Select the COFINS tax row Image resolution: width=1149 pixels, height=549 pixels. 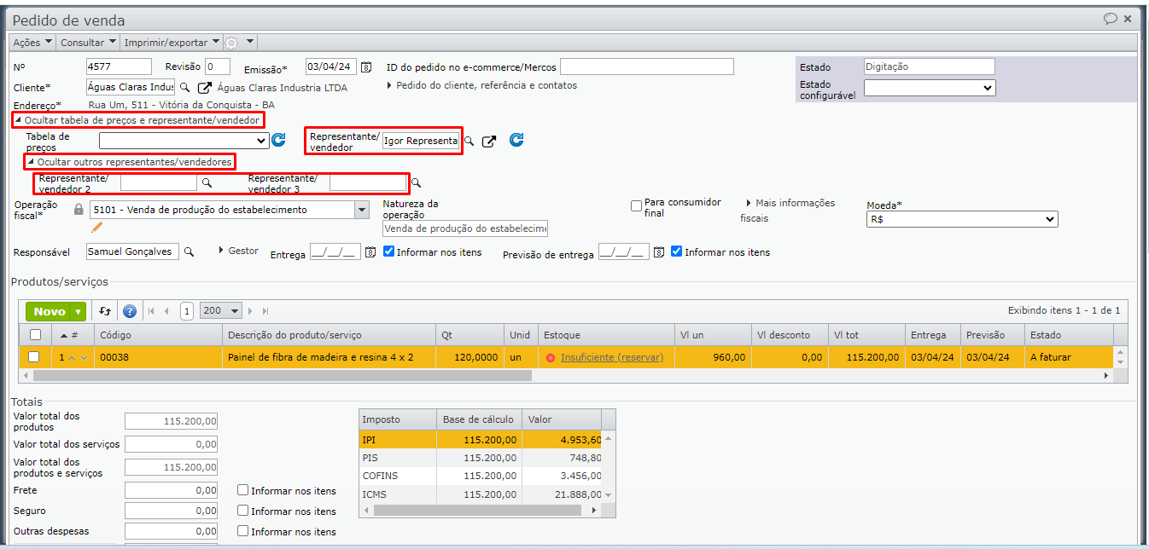coord(481,476)
